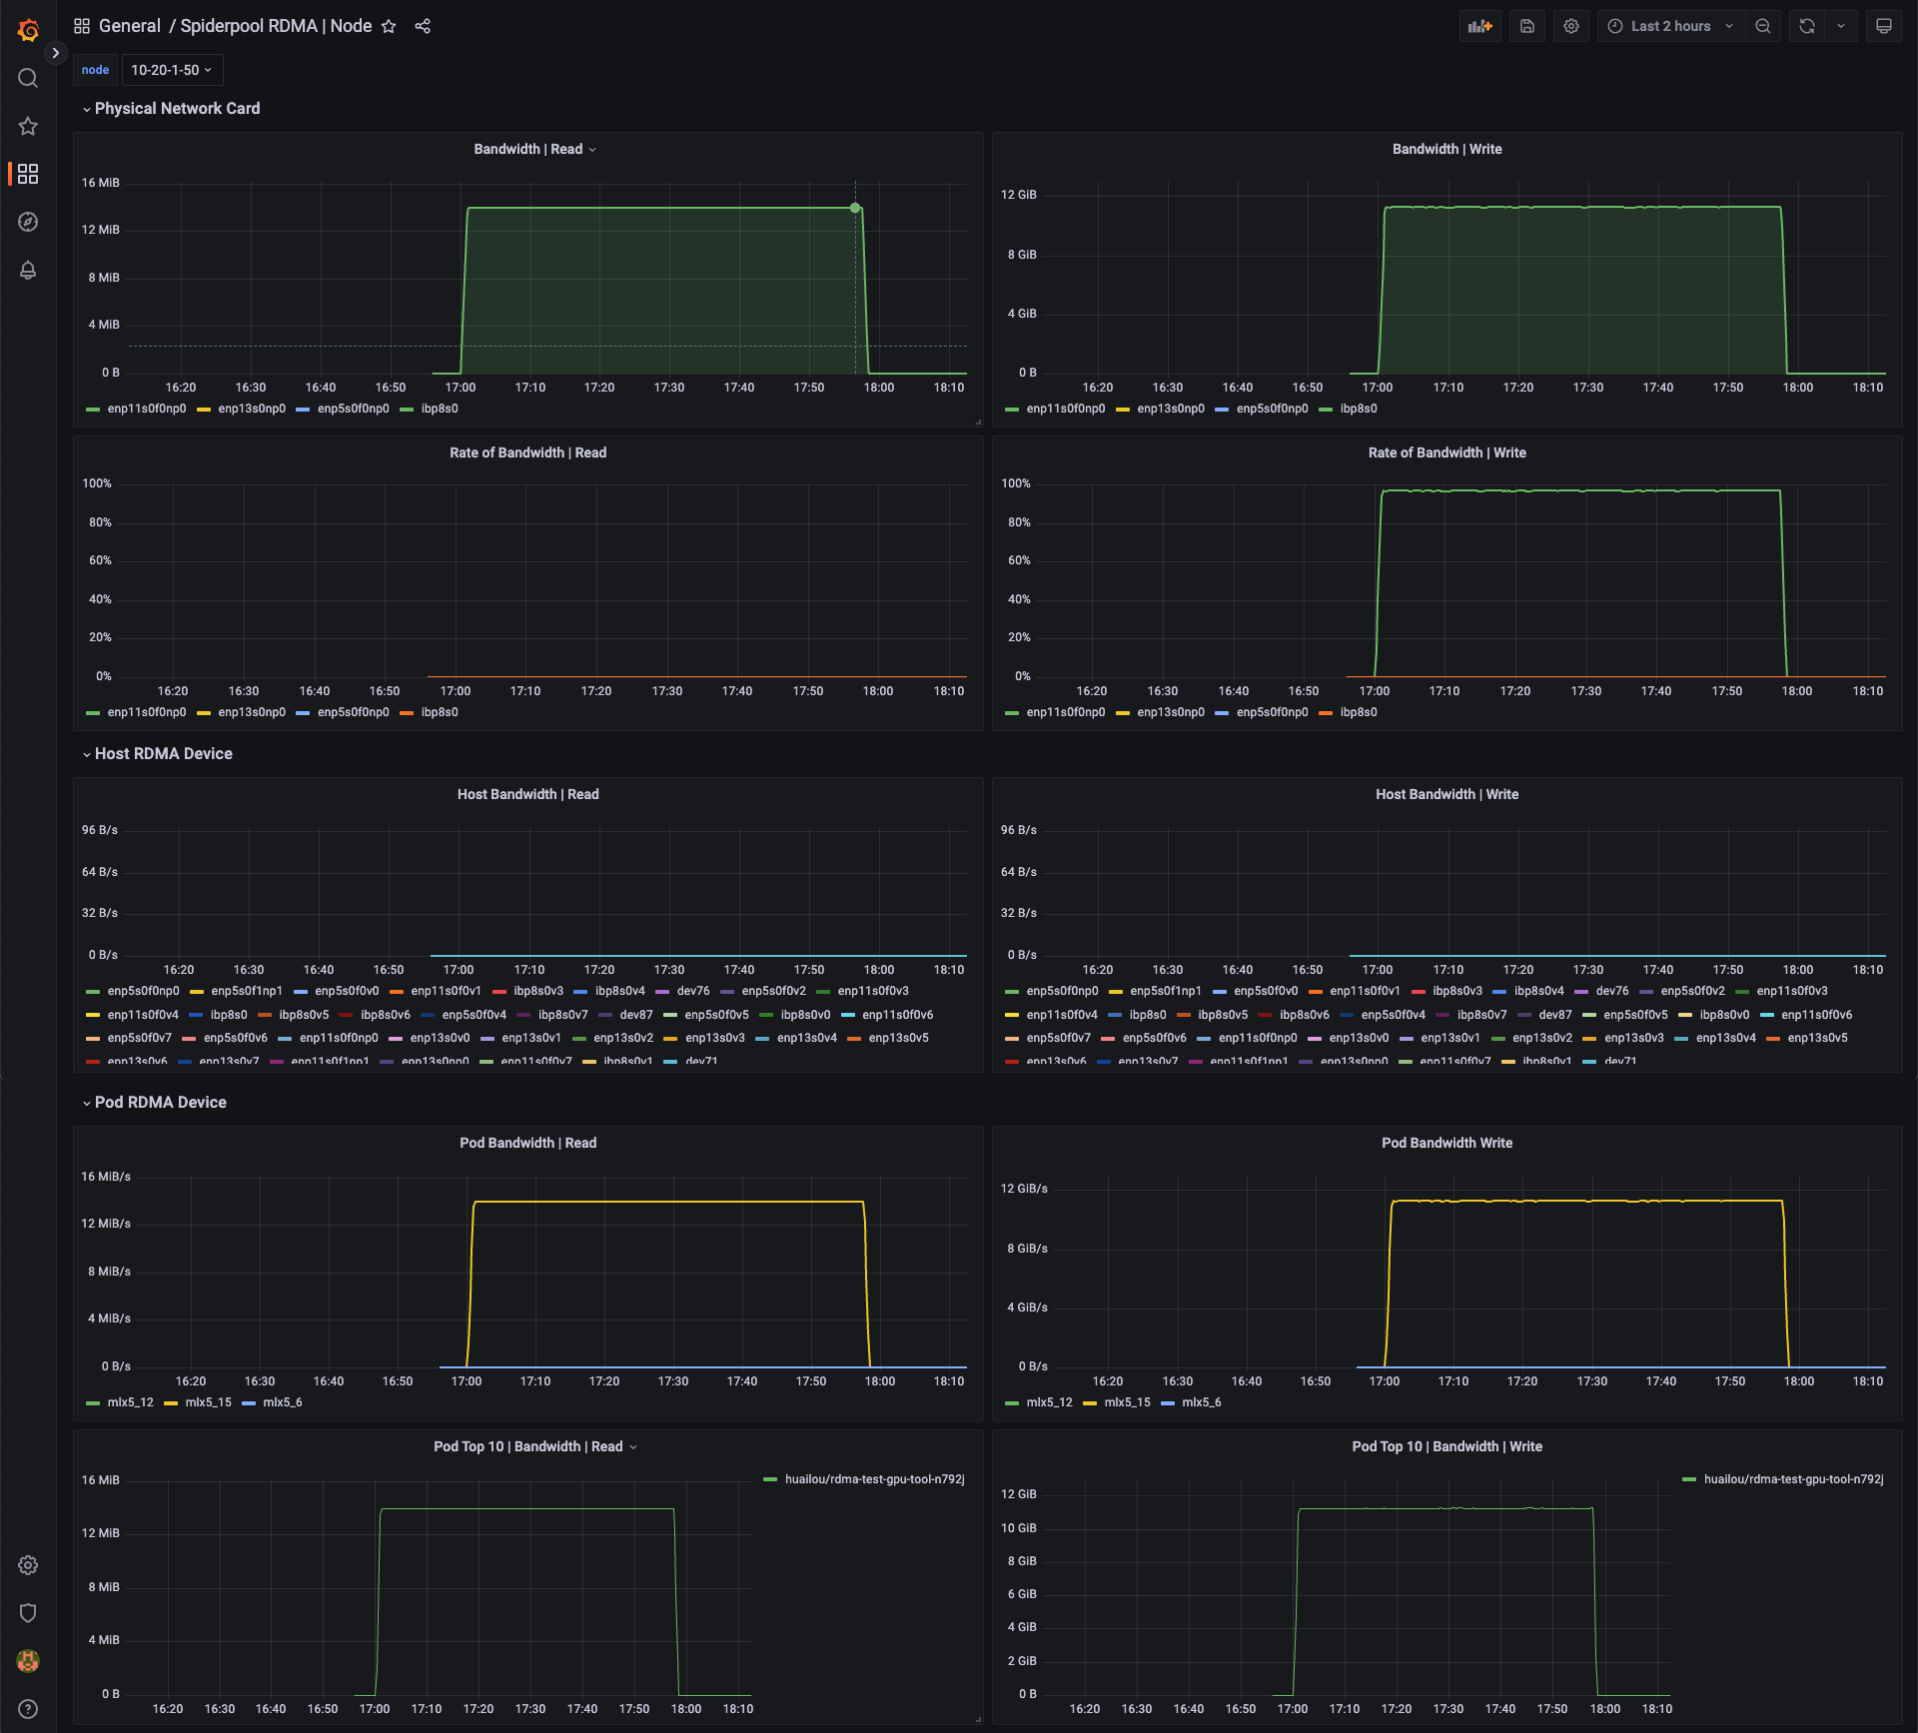Drag the time range zoom slider control
The image size is (1918, 1733).
point(1766,25)
